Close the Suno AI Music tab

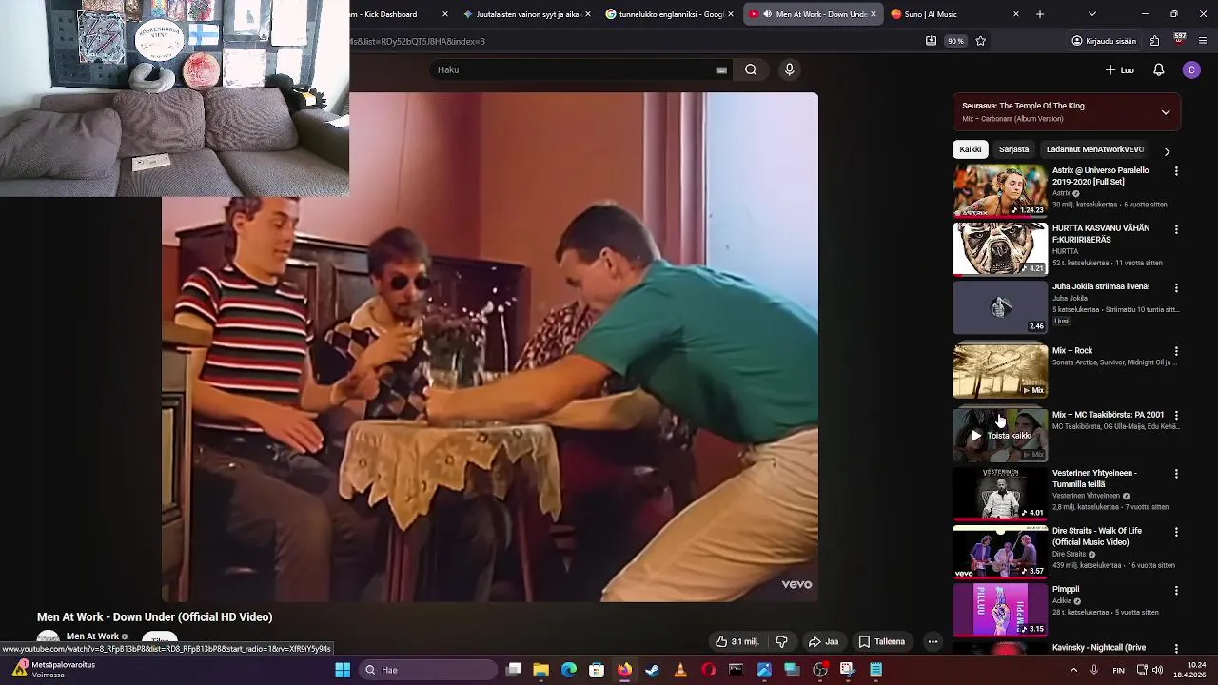pyautogui.click(x=1016, y=14)
